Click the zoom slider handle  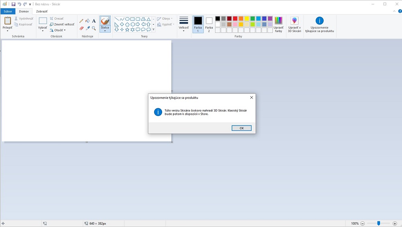click(x=378, y=223)
